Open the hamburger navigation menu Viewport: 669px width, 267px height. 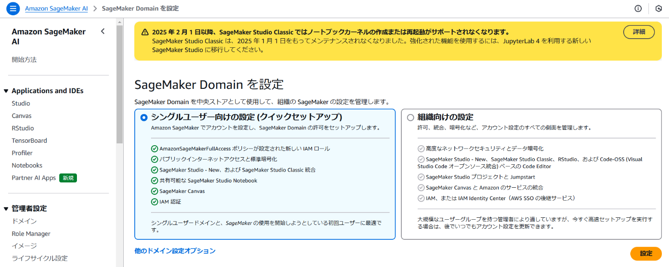[13, 9]
